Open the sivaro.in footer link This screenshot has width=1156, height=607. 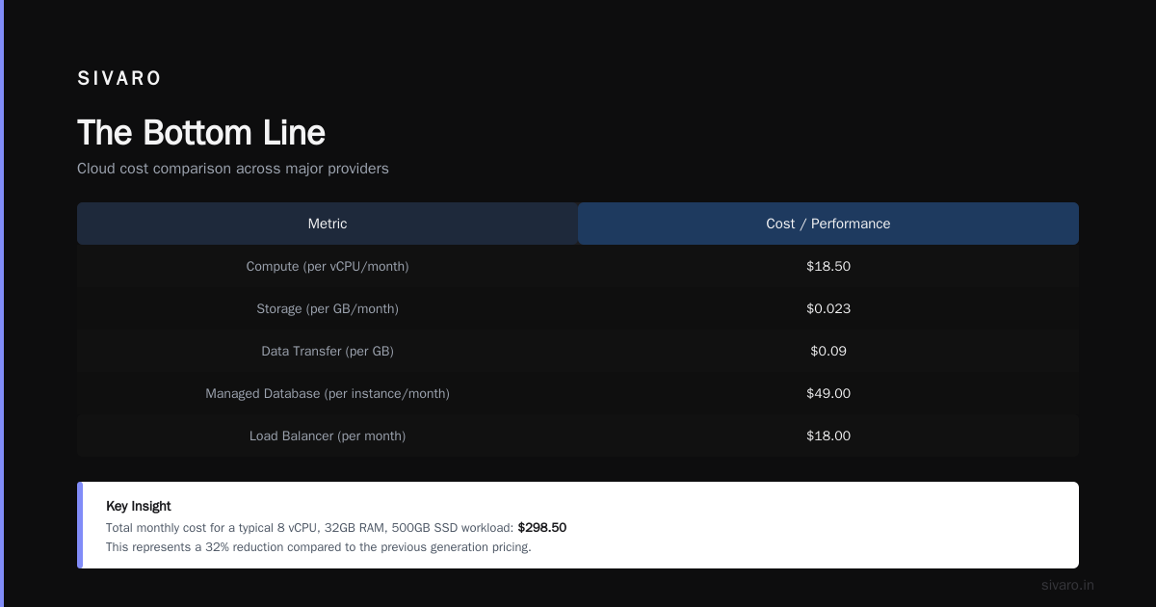pyautogui.click(x=1067, y=585)
